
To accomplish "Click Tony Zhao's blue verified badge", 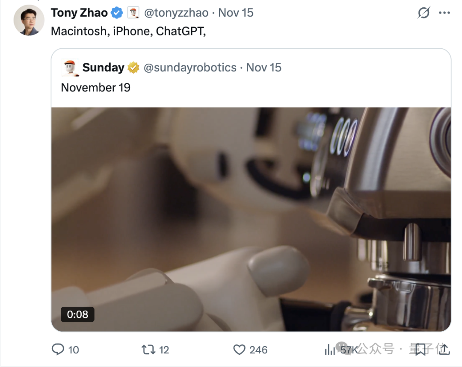I will pyautogui.click(x=117, y=13).
